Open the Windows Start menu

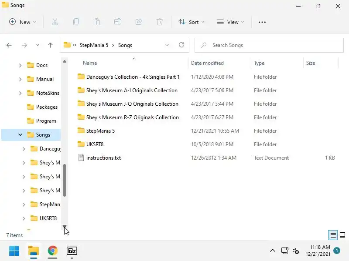point(14,251)
